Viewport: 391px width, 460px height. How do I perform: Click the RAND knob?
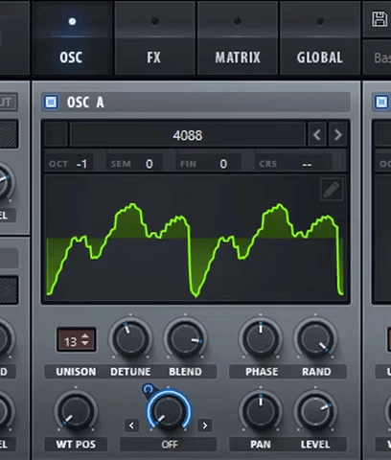click(x=315, y=338)
